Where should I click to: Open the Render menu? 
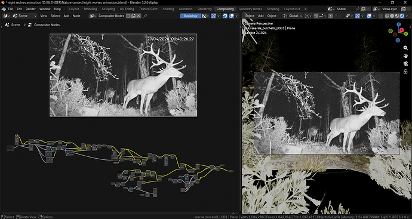[30, 9]
